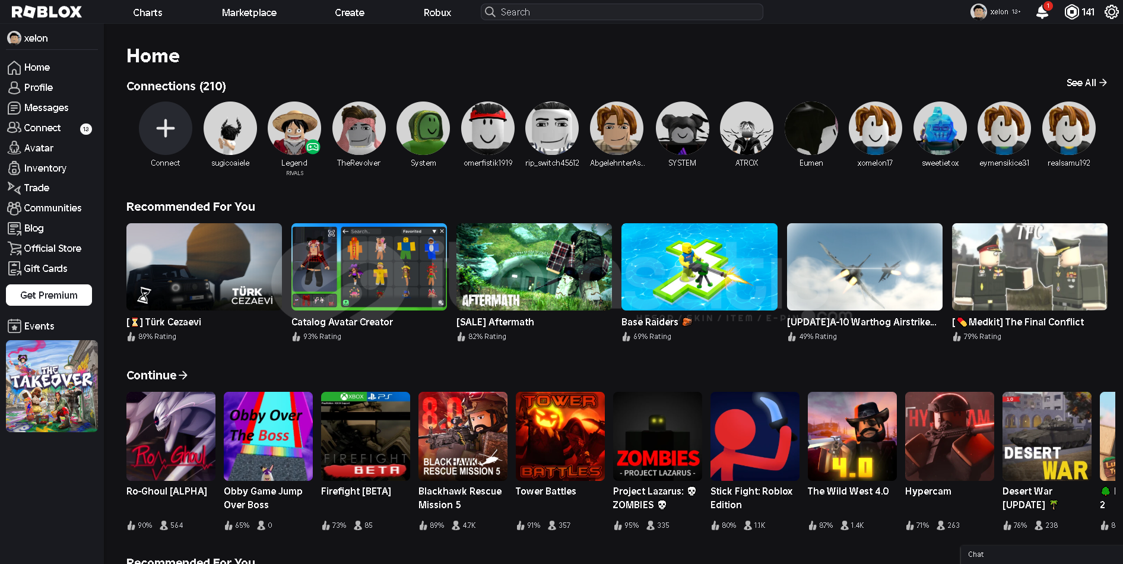1123x564 pixels.
Task: Open The Takeover event banner
Action: pyautogui.click(x=52, y=386)
